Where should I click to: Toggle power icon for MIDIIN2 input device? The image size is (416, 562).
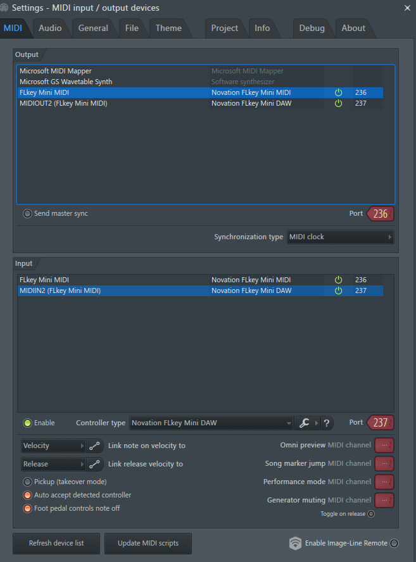coord(338,290)
